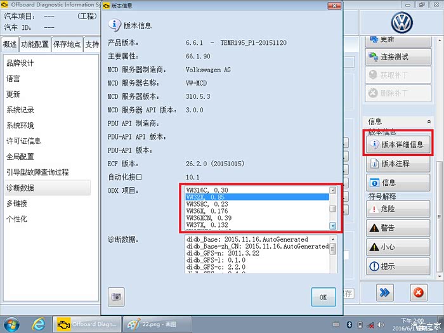
Task: Click the 危险 symbol explanation button
Action: [x=398, y=209]
